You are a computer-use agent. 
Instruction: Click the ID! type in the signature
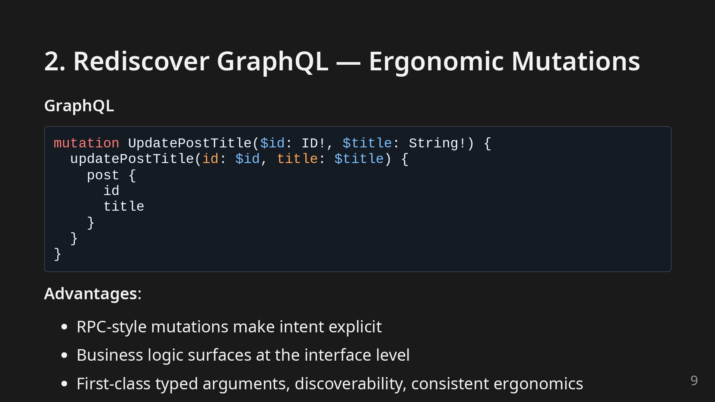pos(313,143)
